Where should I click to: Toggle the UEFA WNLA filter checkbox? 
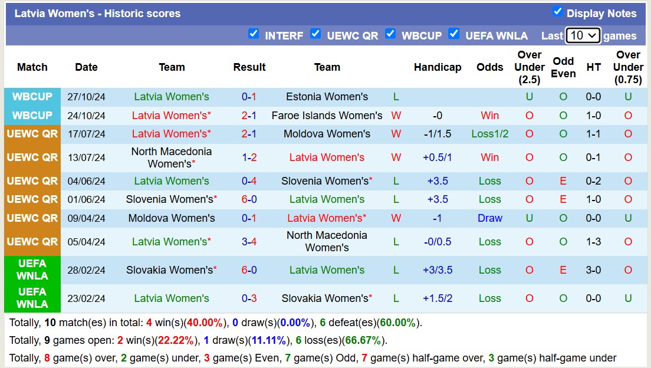(x=454, y=35)
